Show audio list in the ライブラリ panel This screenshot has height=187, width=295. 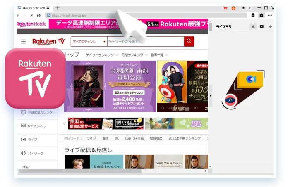pos(270,26)
